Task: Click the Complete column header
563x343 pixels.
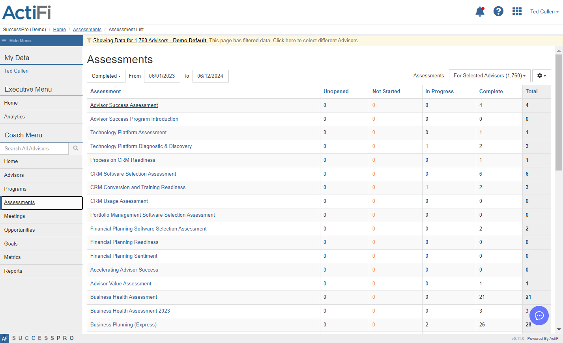Action: pos(491,92)
